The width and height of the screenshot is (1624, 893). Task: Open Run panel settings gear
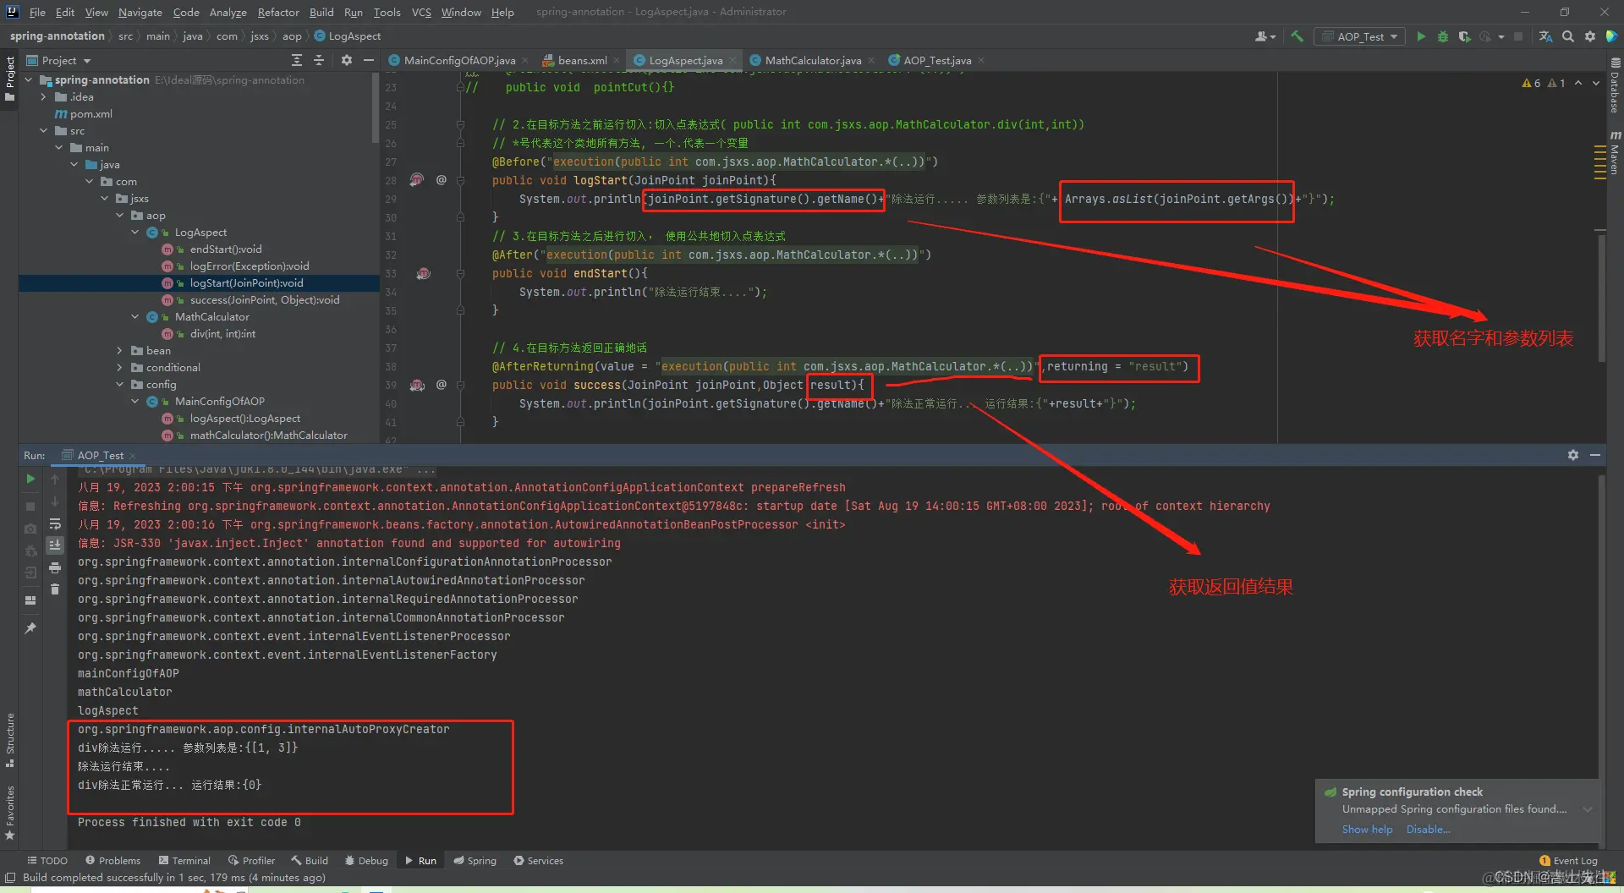pyautogui.click(x=1573, y=455)
